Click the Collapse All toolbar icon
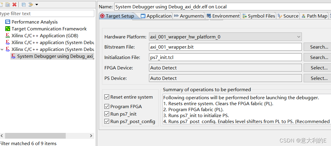 [24, 4]
